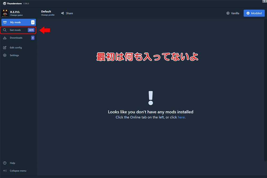Click the Change game link
Viewport: 267px width, 178px height.
point(16,15)
